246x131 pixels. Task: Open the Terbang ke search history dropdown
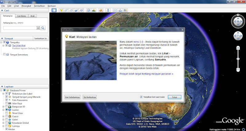tap(38, 28)
